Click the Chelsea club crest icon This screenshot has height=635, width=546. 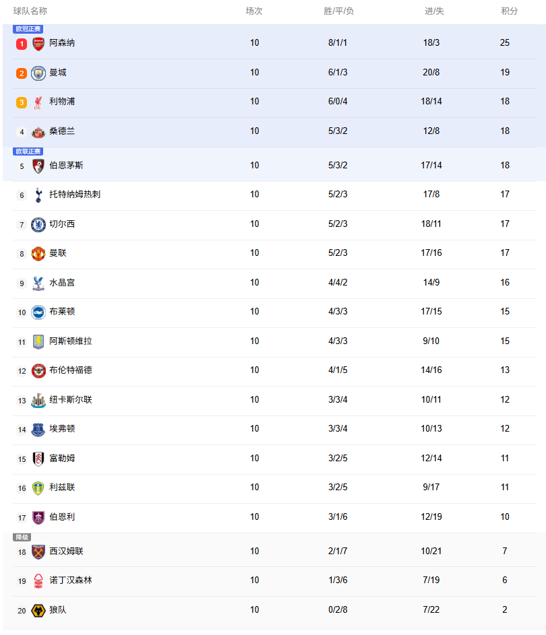[38, 224]
